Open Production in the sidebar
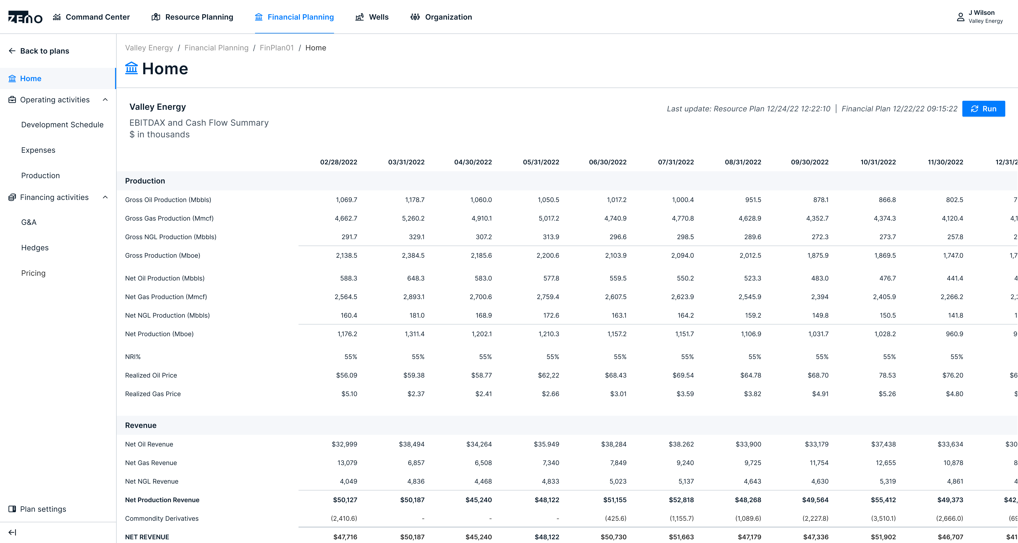Viewport: 1018px width, 543px height. tap(41, 176)
